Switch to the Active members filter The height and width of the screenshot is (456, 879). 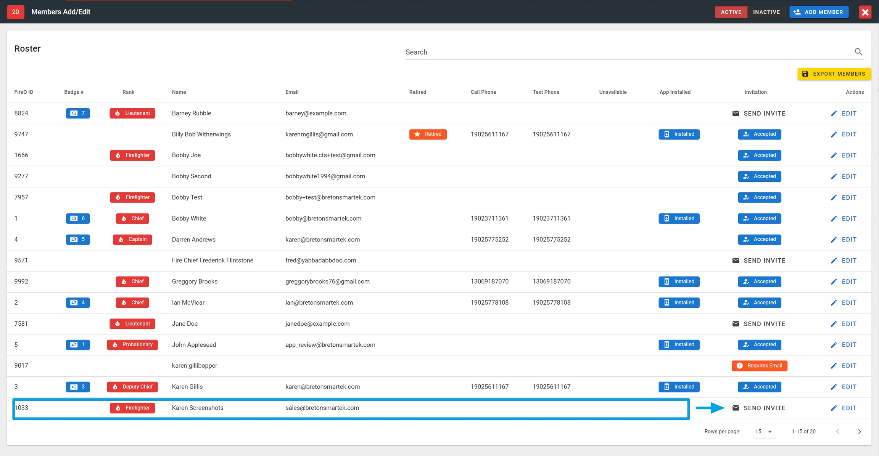[x=731, y=12]
